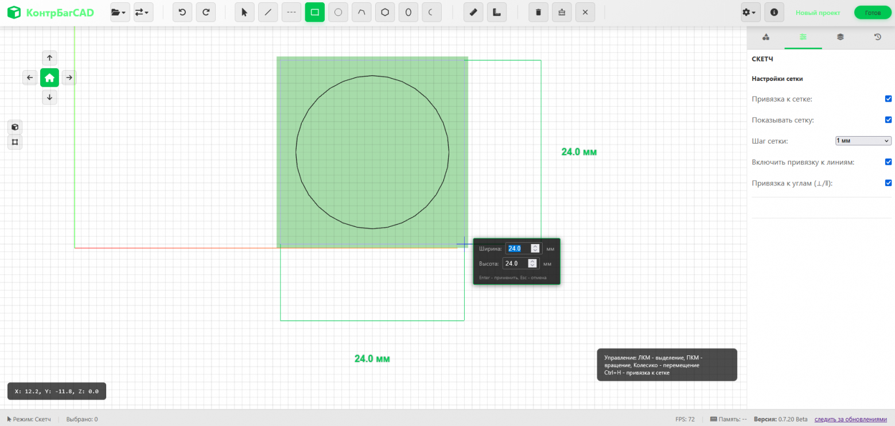895x426 pixels.
Task: Click the Настройки сетки heading
Action: coord(777,79)
